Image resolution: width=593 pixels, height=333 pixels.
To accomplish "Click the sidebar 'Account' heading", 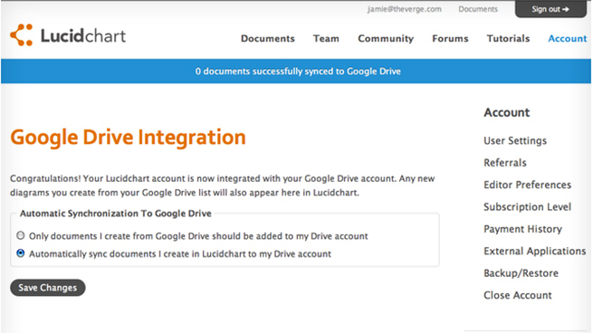I will click(x=507, y=112).
